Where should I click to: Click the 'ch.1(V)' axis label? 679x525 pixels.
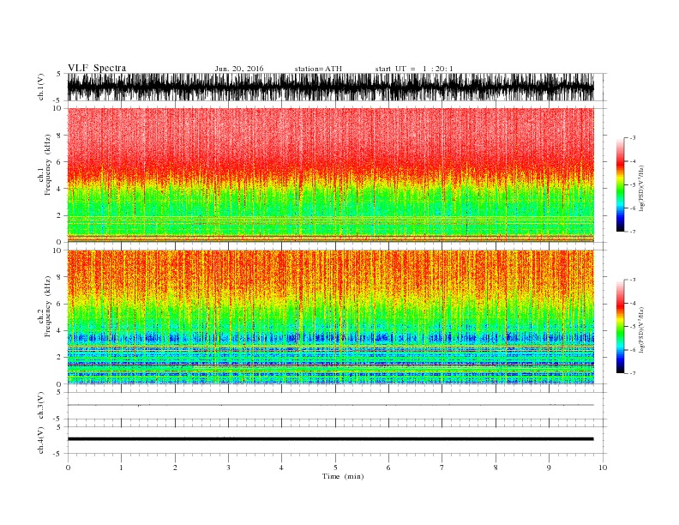[x=41, y=87]
